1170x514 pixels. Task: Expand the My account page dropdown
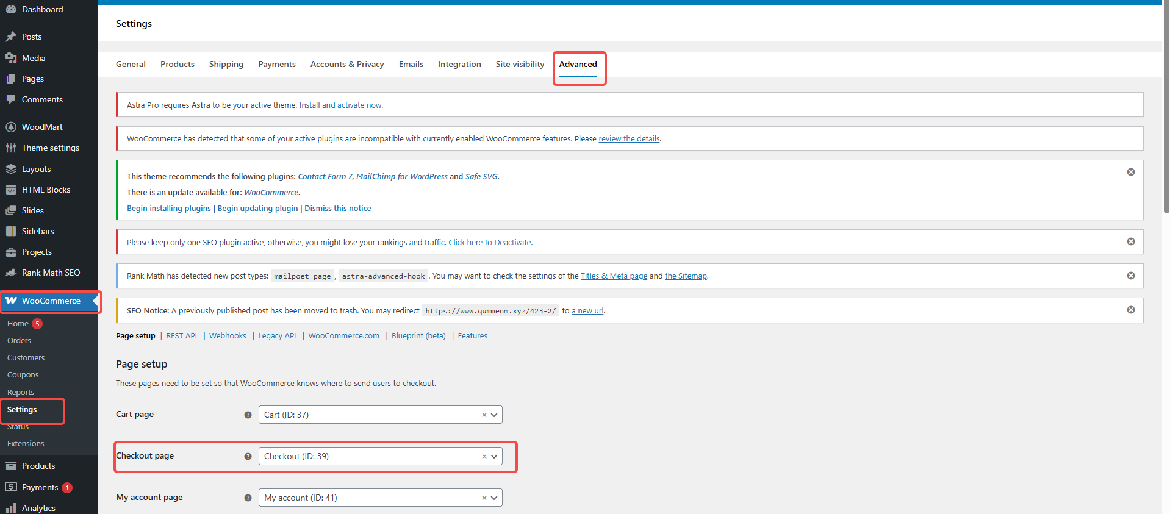[x=494, y=498]
